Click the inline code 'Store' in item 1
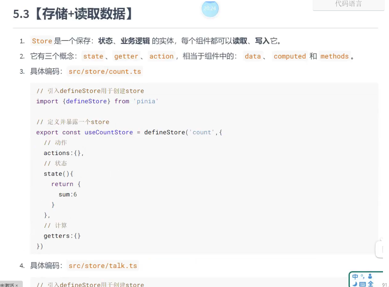Image resolution: width=389 pixels, height=287 pixels. (x=42, y=41)
